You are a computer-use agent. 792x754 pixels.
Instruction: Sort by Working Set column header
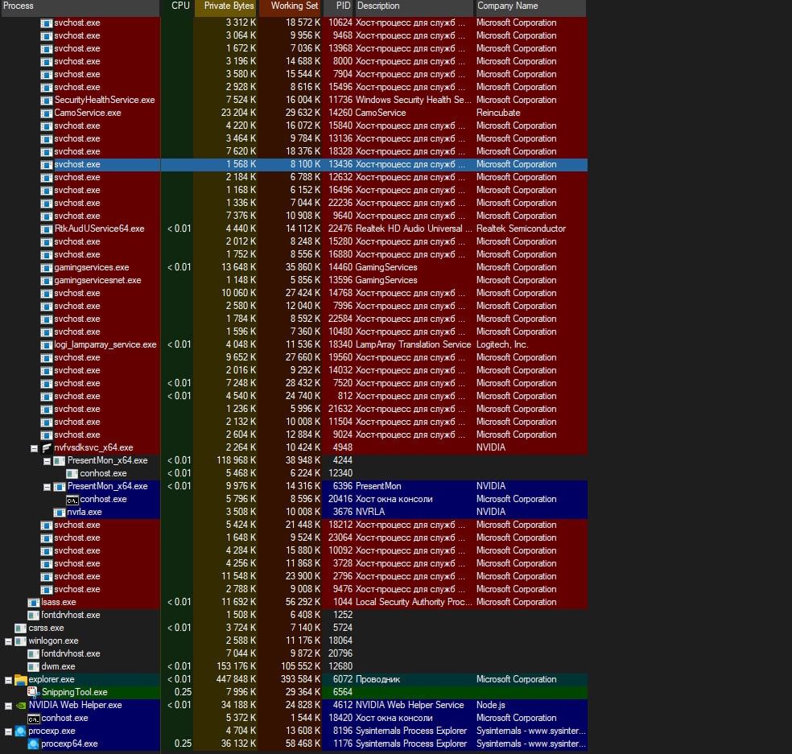291,6
